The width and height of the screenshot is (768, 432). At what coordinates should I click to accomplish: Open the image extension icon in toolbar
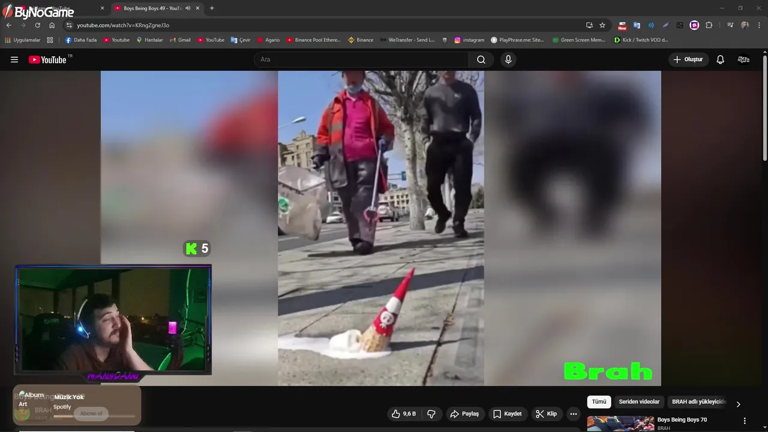680,25
